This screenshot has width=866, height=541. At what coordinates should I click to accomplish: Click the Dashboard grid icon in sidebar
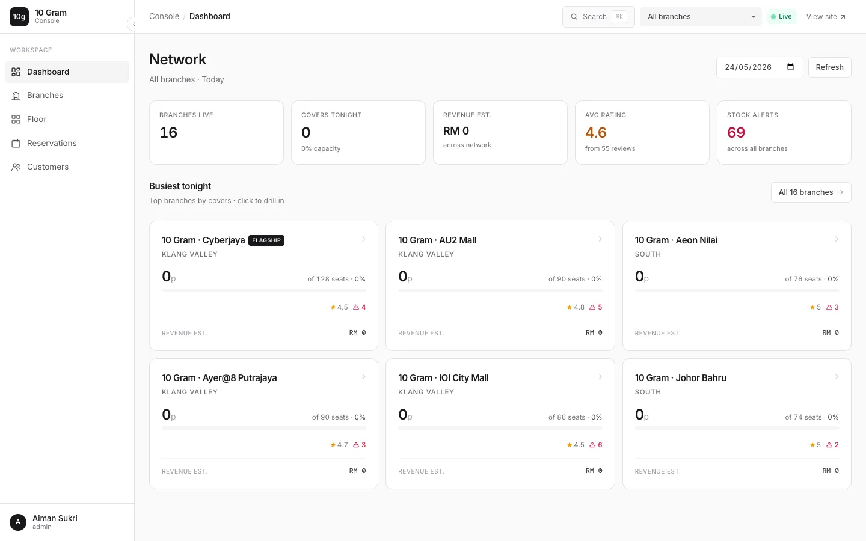click(x=16, y=72)
